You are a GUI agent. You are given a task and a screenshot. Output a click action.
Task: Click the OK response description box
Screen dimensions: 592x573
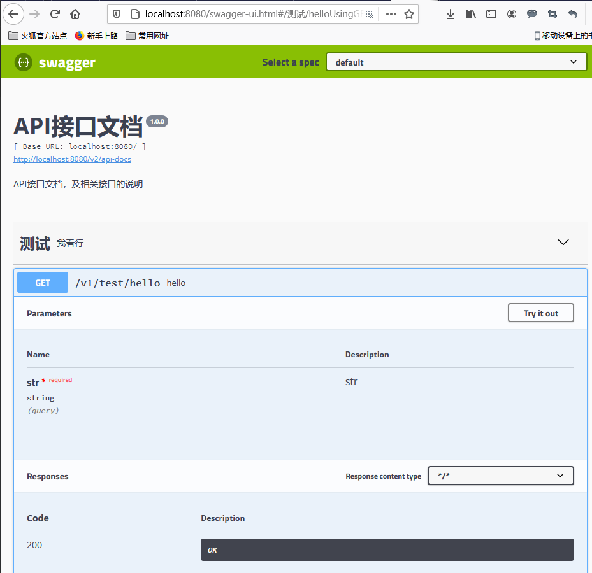pos(387,550)
